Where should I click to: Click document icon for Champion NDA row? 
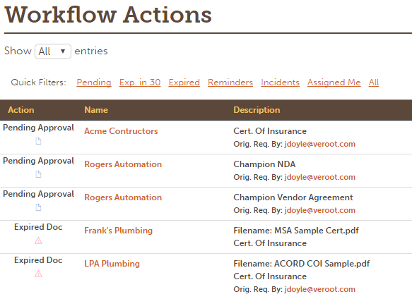[38, 174]
